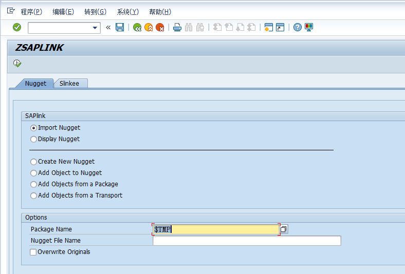Click the Nugget File Name label
This screenshot has width=405, height=274.
(56, 241)
